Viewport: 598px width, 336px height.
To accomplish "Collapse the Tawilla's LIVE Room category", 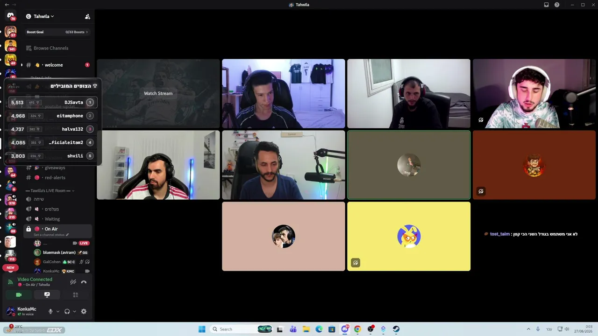I will click(x=50, y=191).
